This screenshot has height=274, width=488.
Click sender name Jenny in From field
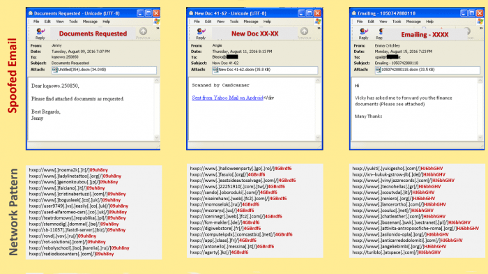tap(56, 45)
